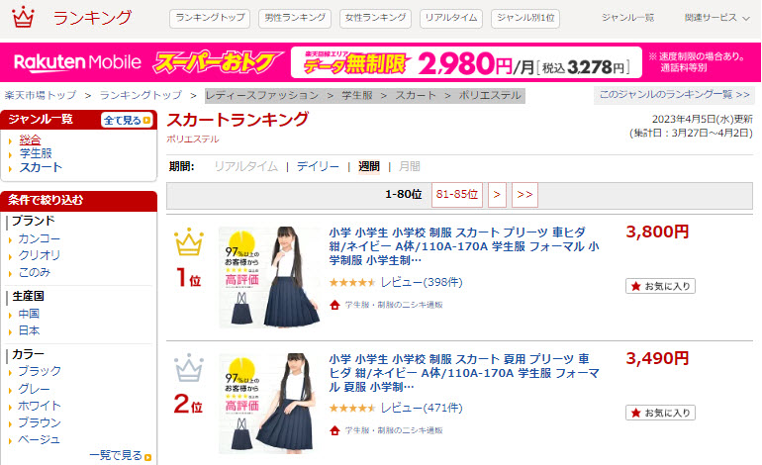Open the リアルタイム tab in top navigation
The image size is (762, 465).
coord(451,19)
